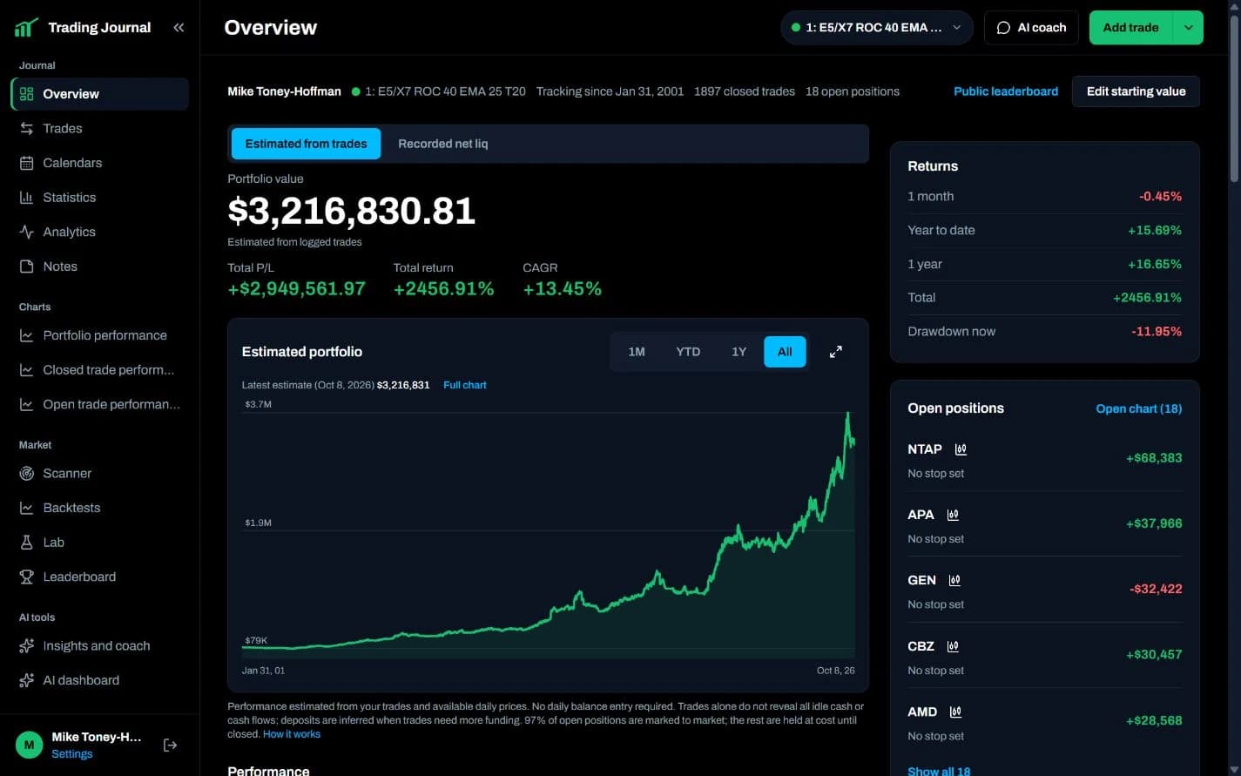
Task: Open the Public leaderboard link
Action: click(x=1006, y=91)
